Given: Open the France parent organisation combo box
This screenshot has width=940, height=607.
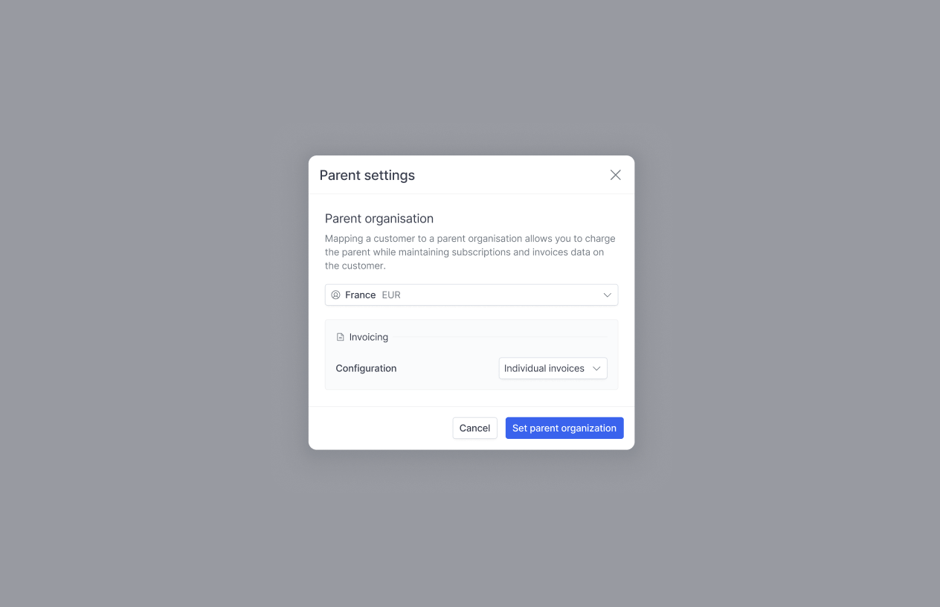Looking at the screenshot, I should click(x=471, y=295).
